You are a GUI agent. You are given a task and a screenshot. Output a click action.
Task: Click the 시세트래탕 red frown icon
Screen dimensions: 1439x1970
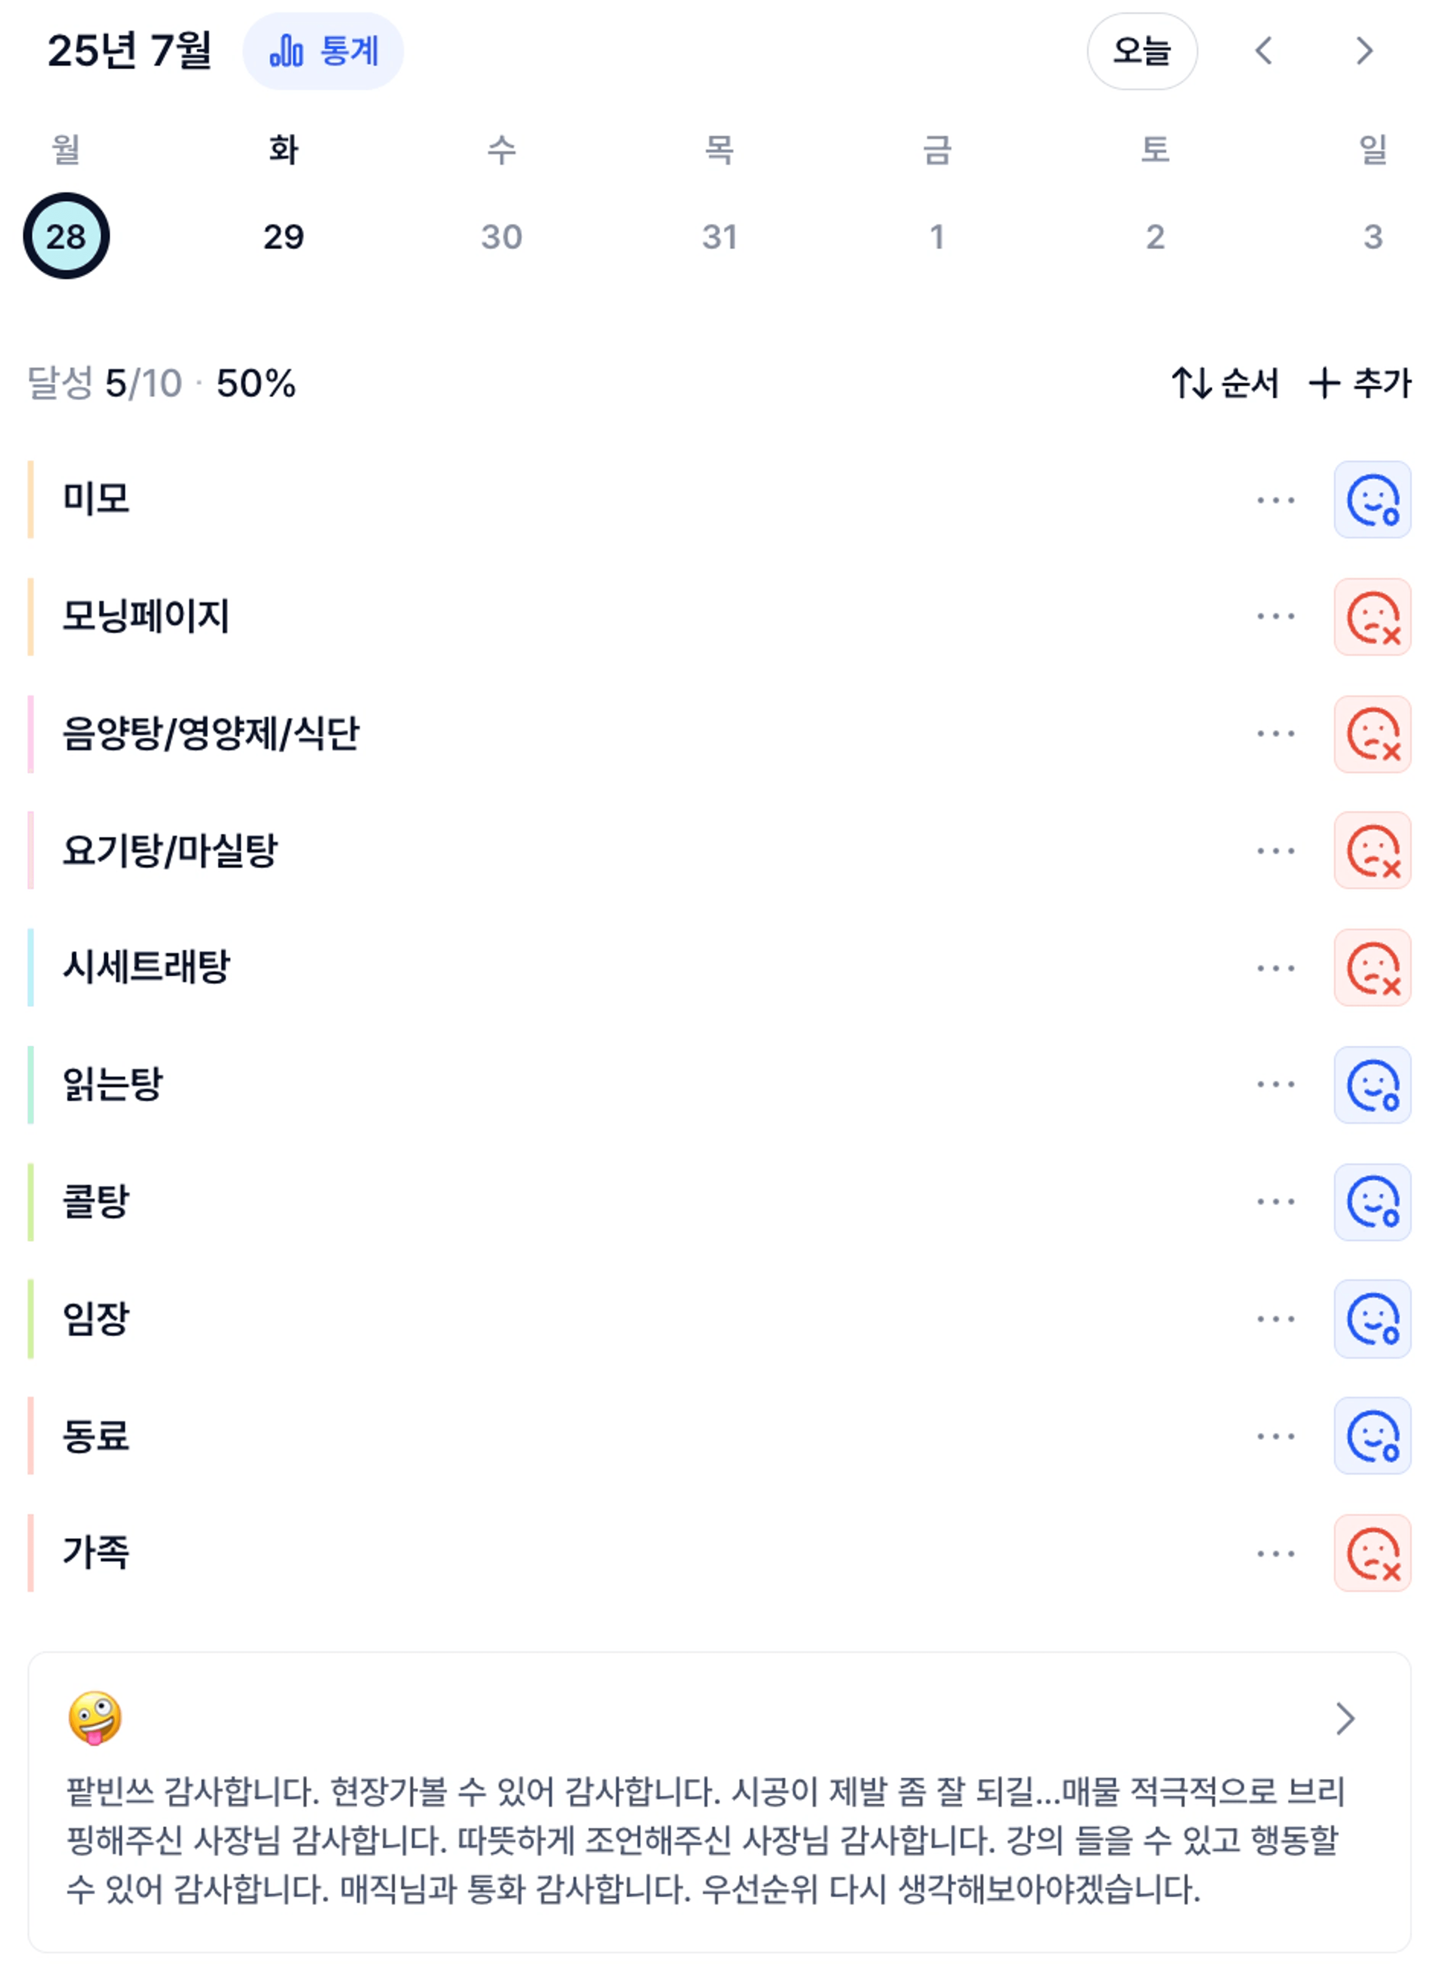(1372, 968)
